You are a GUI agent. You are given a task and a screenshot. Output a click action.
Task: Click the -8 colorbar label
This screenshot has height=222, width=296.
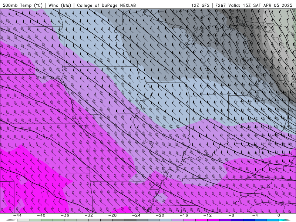tap(231, 215)
